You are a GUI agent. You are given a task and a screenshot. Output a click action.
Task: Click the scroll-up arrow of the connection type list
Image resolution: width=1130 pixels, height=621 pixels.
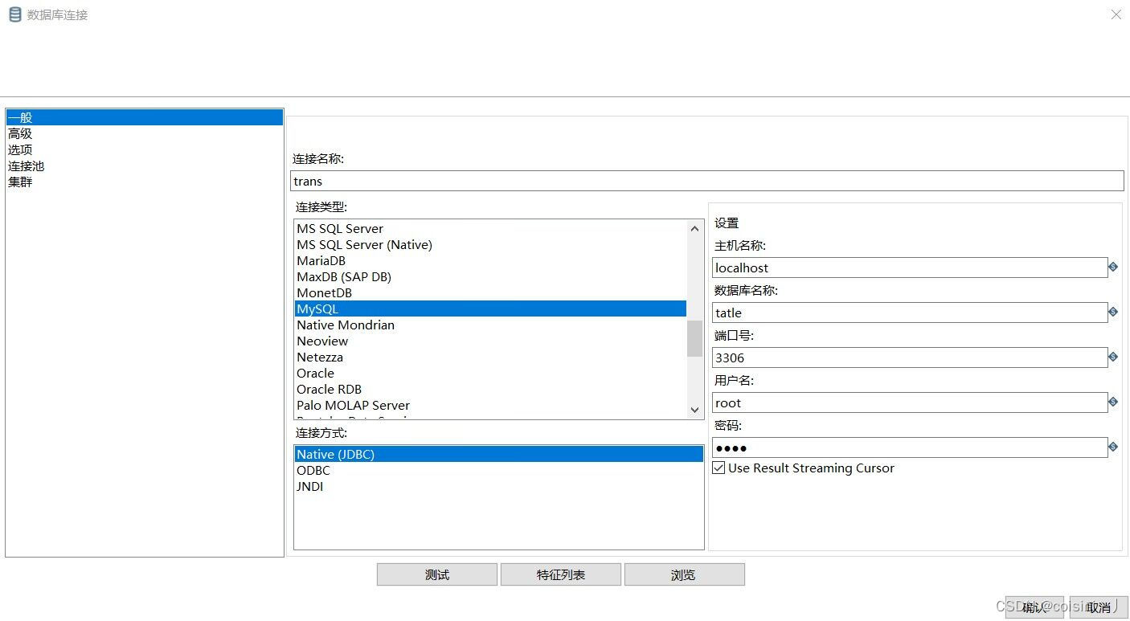coord(694,228)
